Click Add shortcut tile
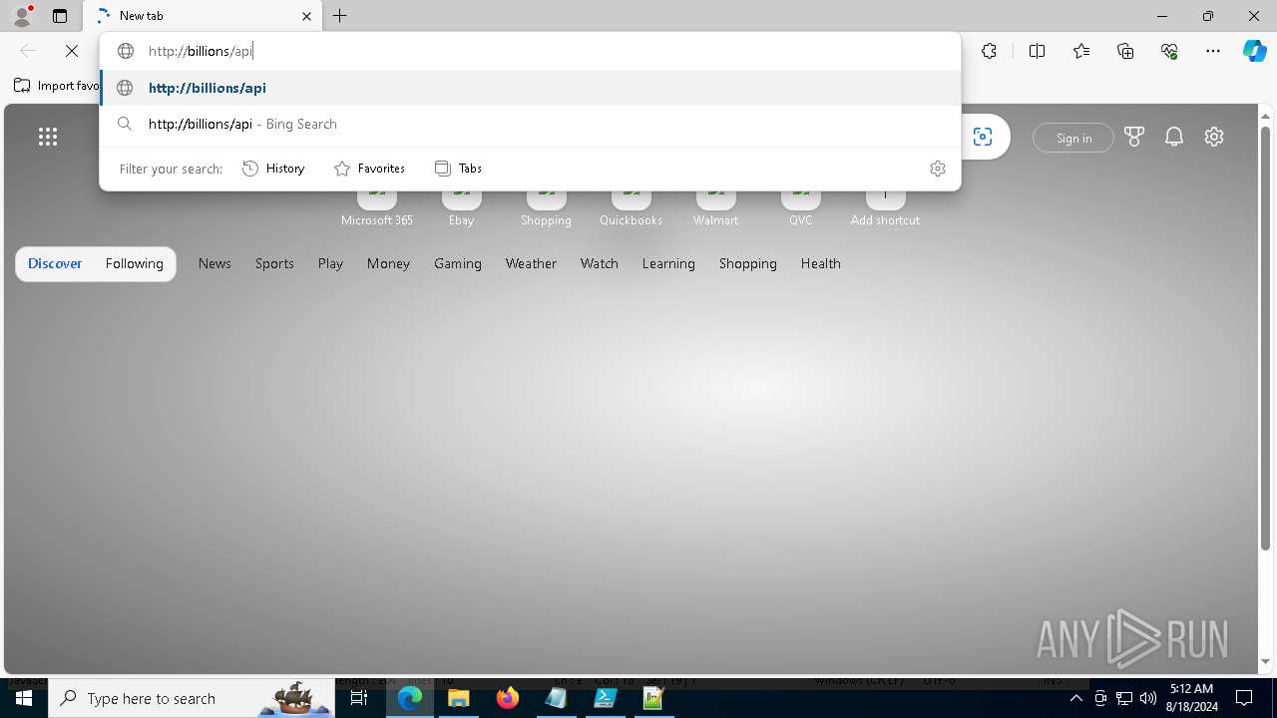Image resolution: width=1277 pixels, height=718 pixels. pos(885,207)
